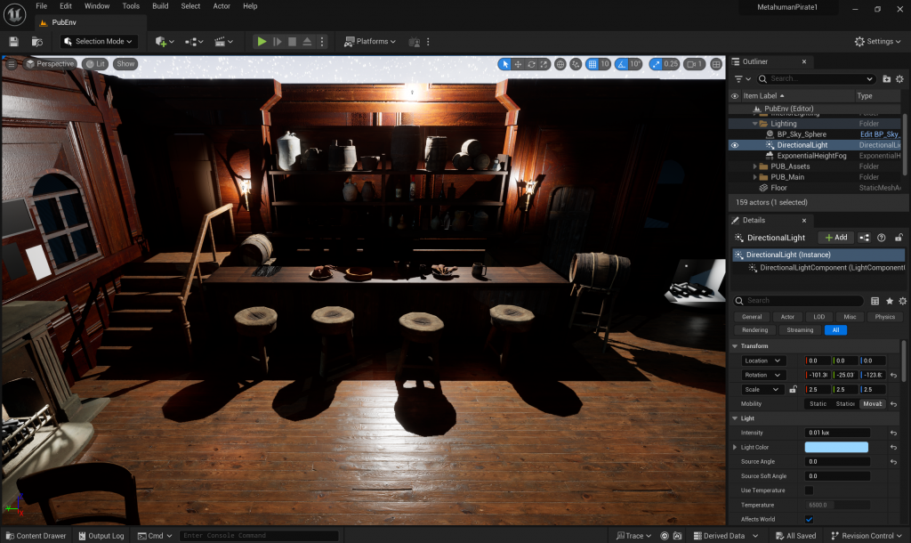Viewport: 911px width, 543px height.
Task: Select the scale gizmo tool
Action: point(544,64)
